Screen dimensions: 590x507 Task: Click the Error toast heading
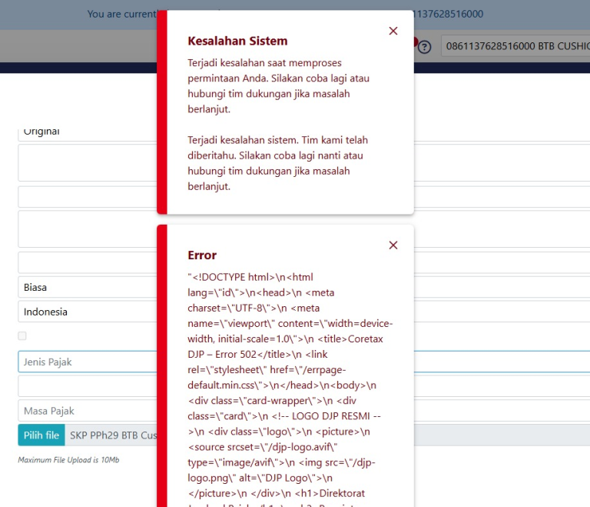click(x=202, y=255)
